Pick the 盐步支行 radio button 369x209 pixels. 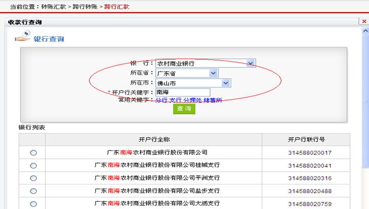coord(33,191)
